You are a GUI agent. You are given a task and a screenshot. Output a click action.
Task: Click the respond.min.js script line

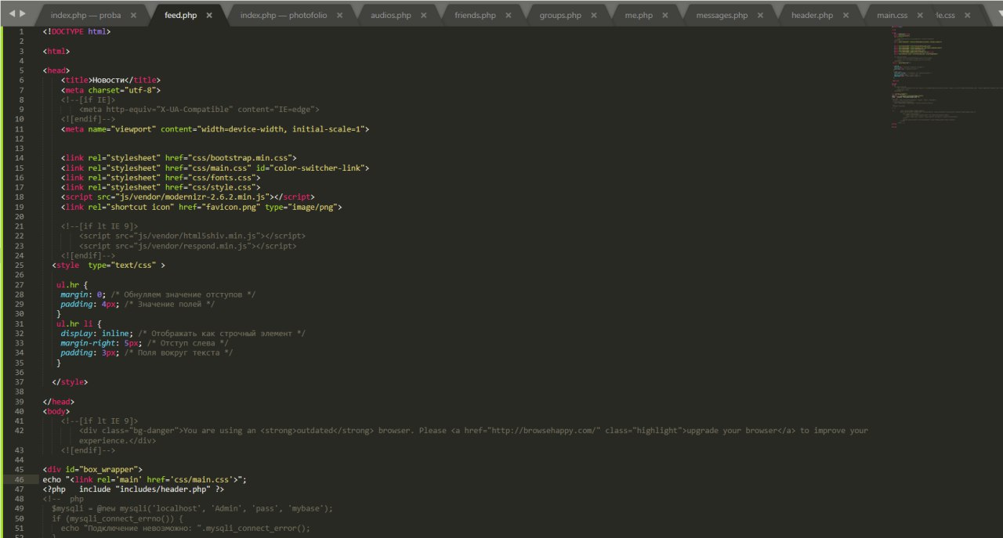pos(187,247)
